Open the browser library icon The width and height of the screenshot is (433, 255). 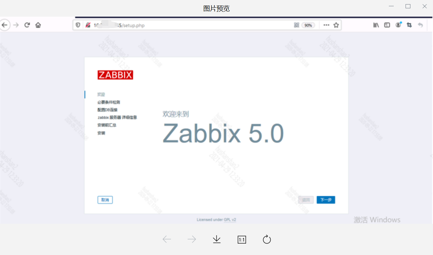tap(376, 25)
